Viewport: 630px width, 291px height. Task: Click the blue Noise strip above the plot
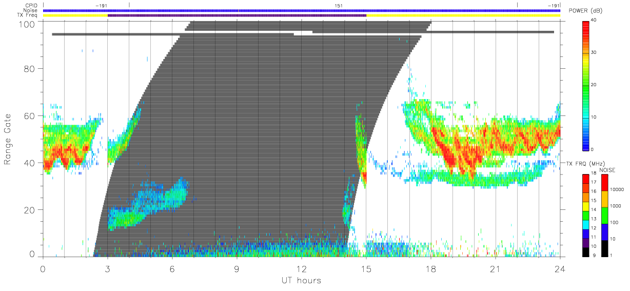point(301,10)
